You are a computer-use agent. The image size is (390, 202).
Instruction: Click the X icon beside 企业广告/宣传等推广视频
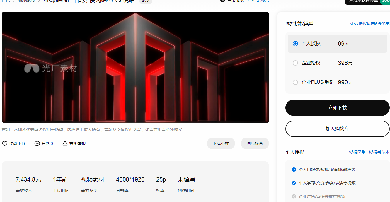(294, 196)
